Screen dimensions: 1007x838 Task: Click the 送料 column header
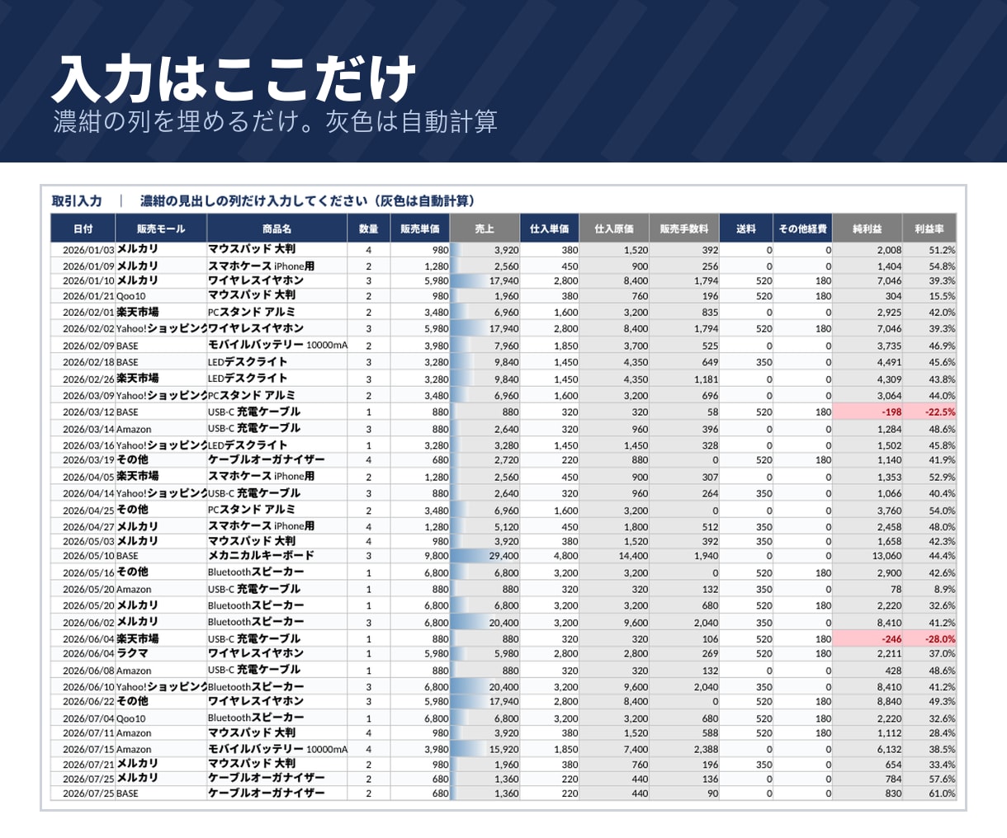pos(746,228)
